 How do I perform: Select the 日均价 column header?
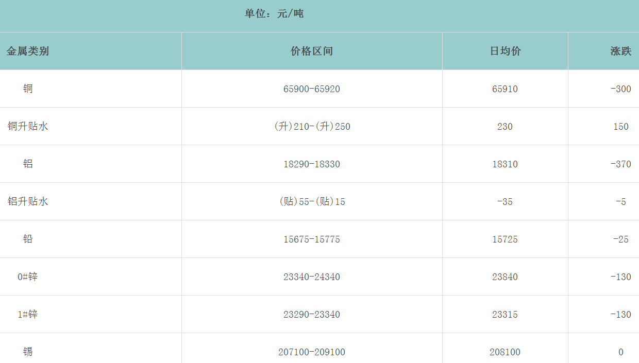[505, 51]
